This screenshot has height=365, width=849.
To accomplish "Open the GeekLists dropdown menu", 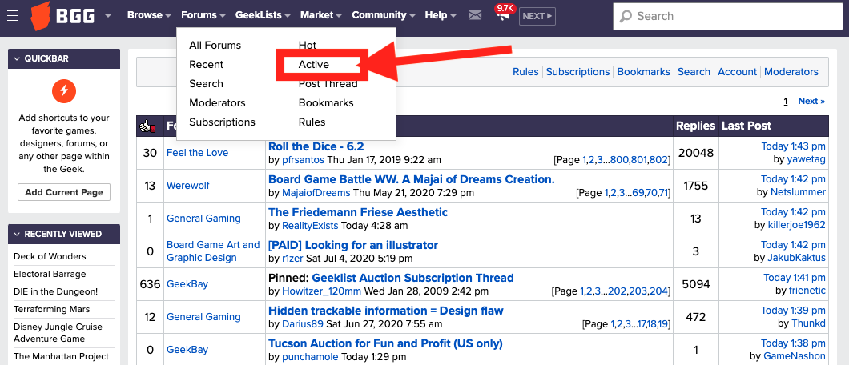I will (x=262, y=16).
